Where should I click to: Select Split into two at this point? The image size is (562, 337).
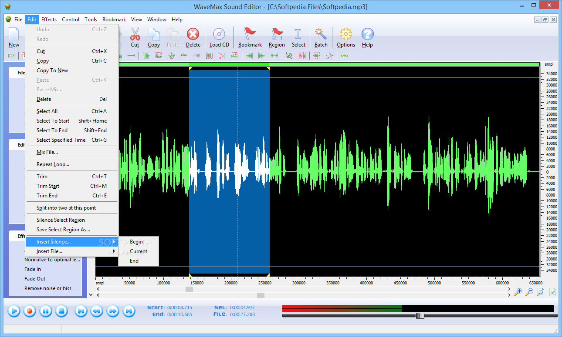(x=72, y=208)
